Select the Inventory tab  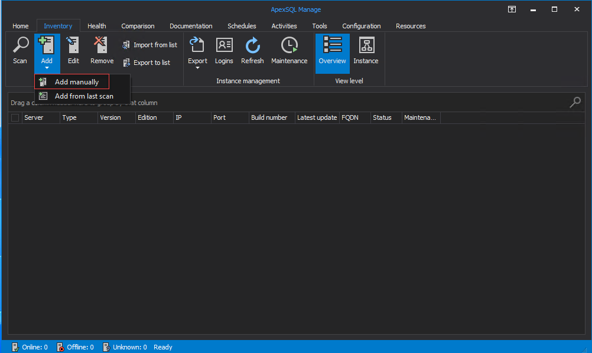coord(58,26)
